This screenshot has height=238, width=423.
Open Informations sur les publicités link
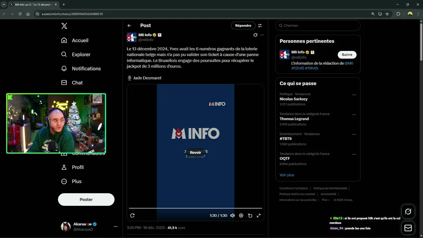(298, 200)
